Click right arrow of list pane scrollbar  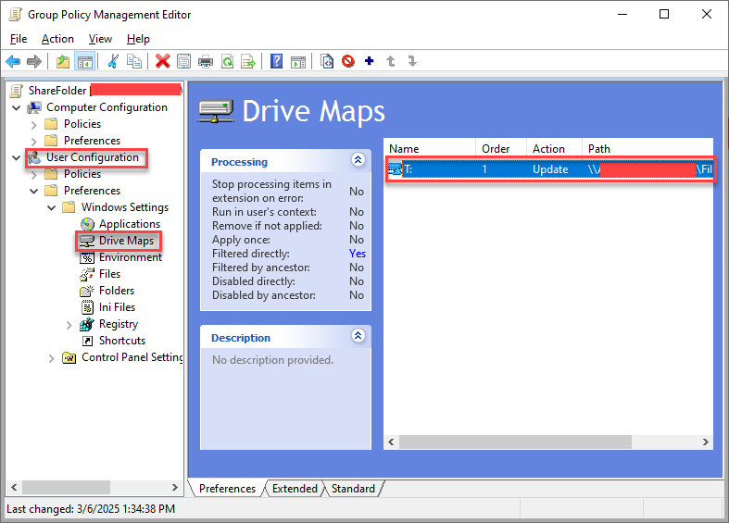705,442
